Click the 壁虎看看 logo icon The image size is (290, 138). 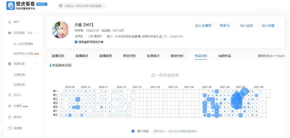tap(10, 6)
